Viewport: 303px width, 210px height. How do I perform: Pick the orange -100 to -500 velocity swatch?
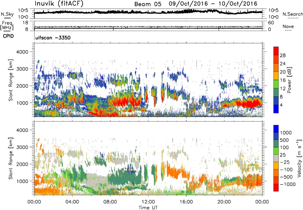pos(276,173)
